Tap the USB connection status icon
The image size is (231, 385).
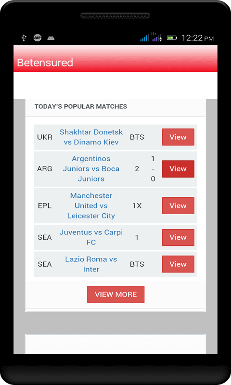click(x=24, y=38)
